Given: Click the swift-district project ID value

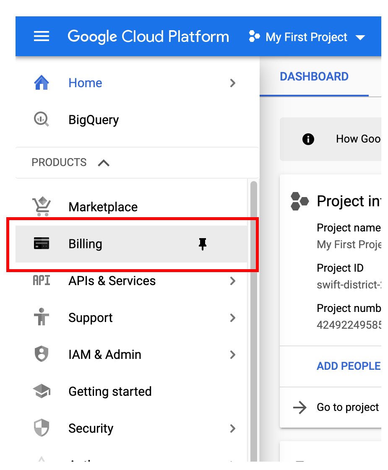Looking at the screenshot, I should [349, 285].
